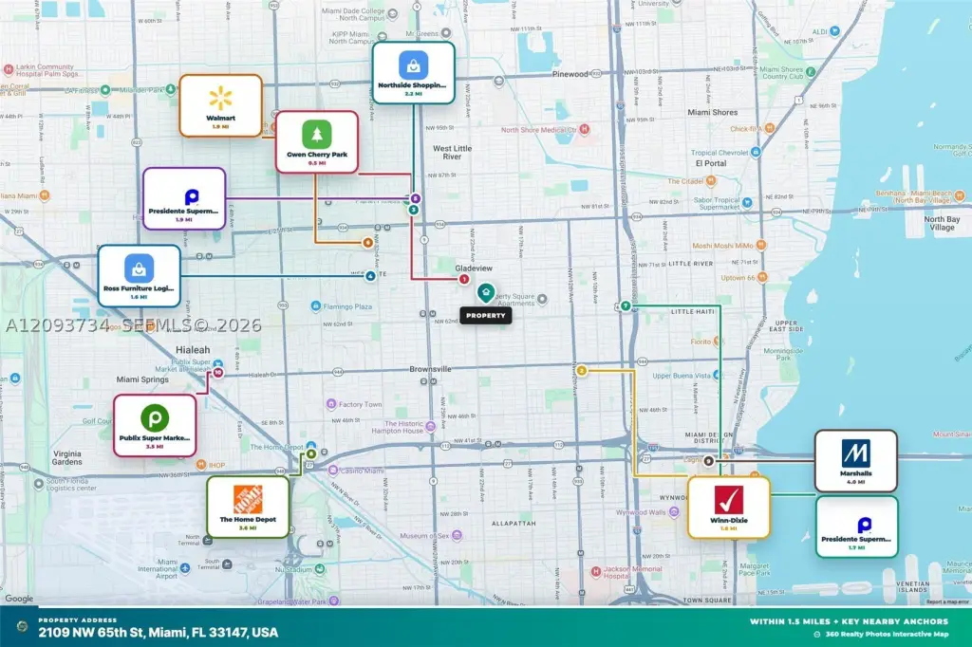Click the Winn-Dixie anchor card
The image size is (972, 647).
coord(729,508)
